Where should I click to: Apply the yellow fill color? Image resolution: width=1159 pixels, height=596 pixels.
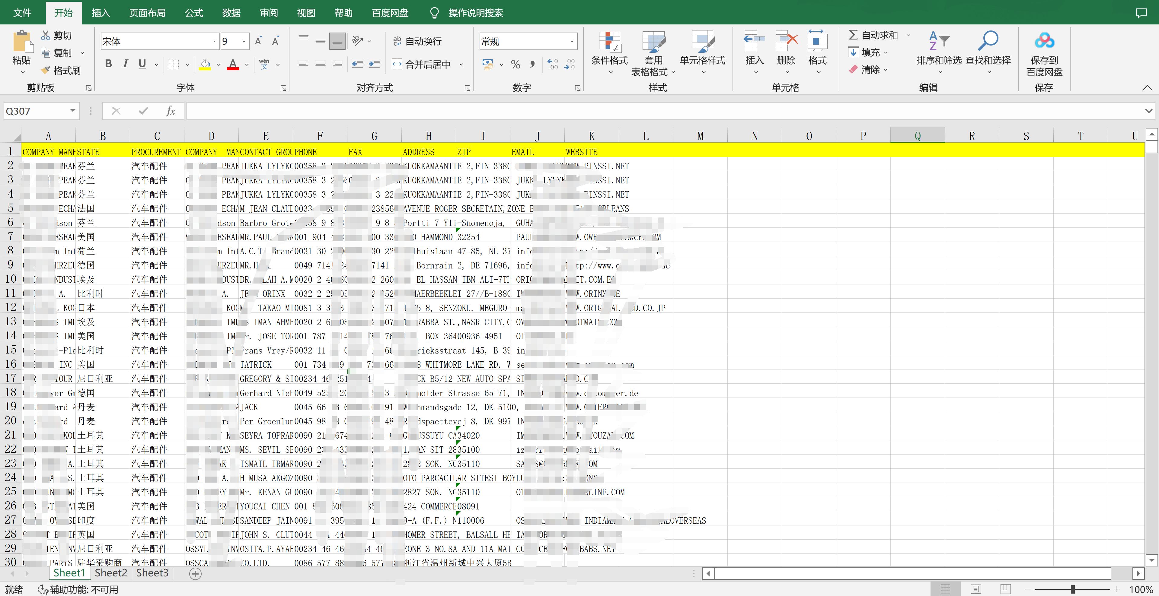pos(205,64)
